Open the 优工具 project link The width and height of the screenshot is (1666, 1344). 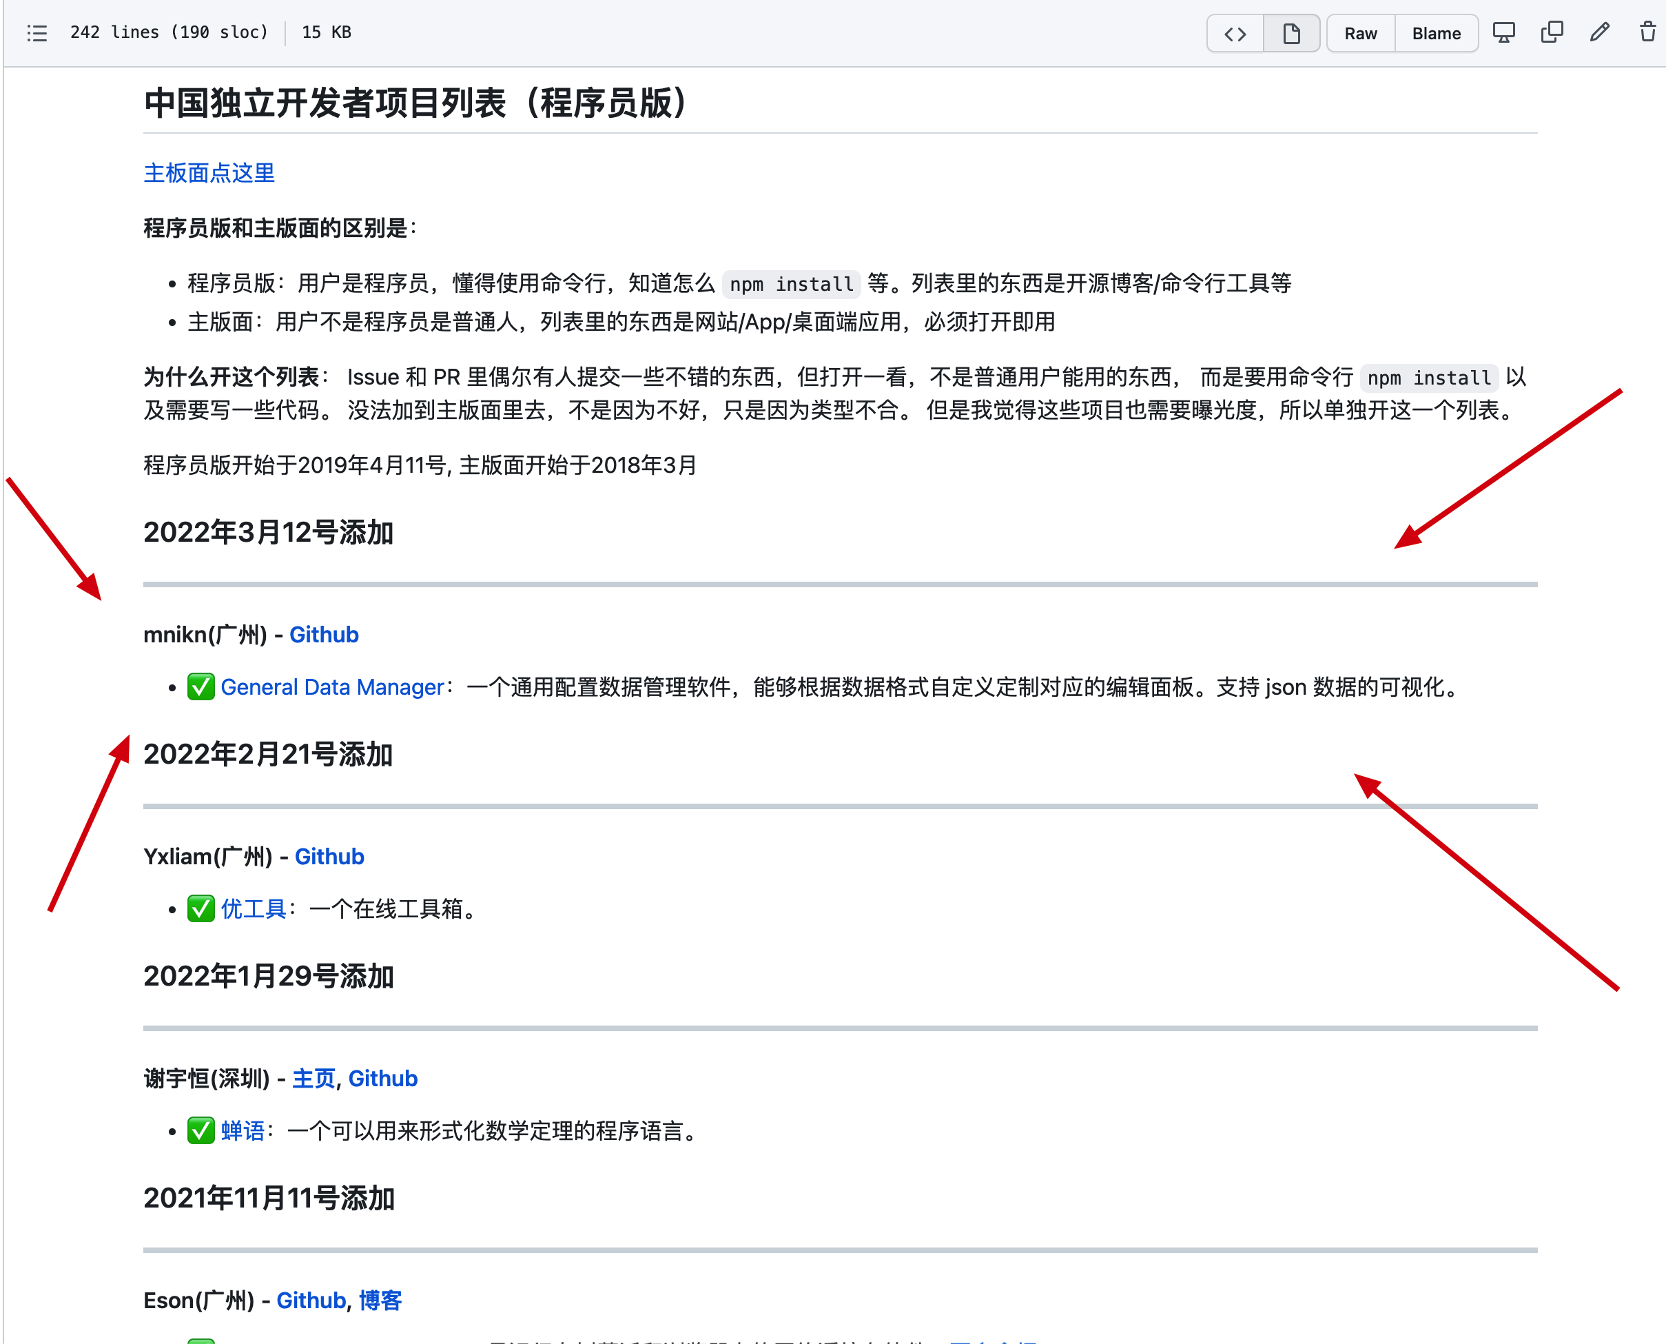point(252,909)
